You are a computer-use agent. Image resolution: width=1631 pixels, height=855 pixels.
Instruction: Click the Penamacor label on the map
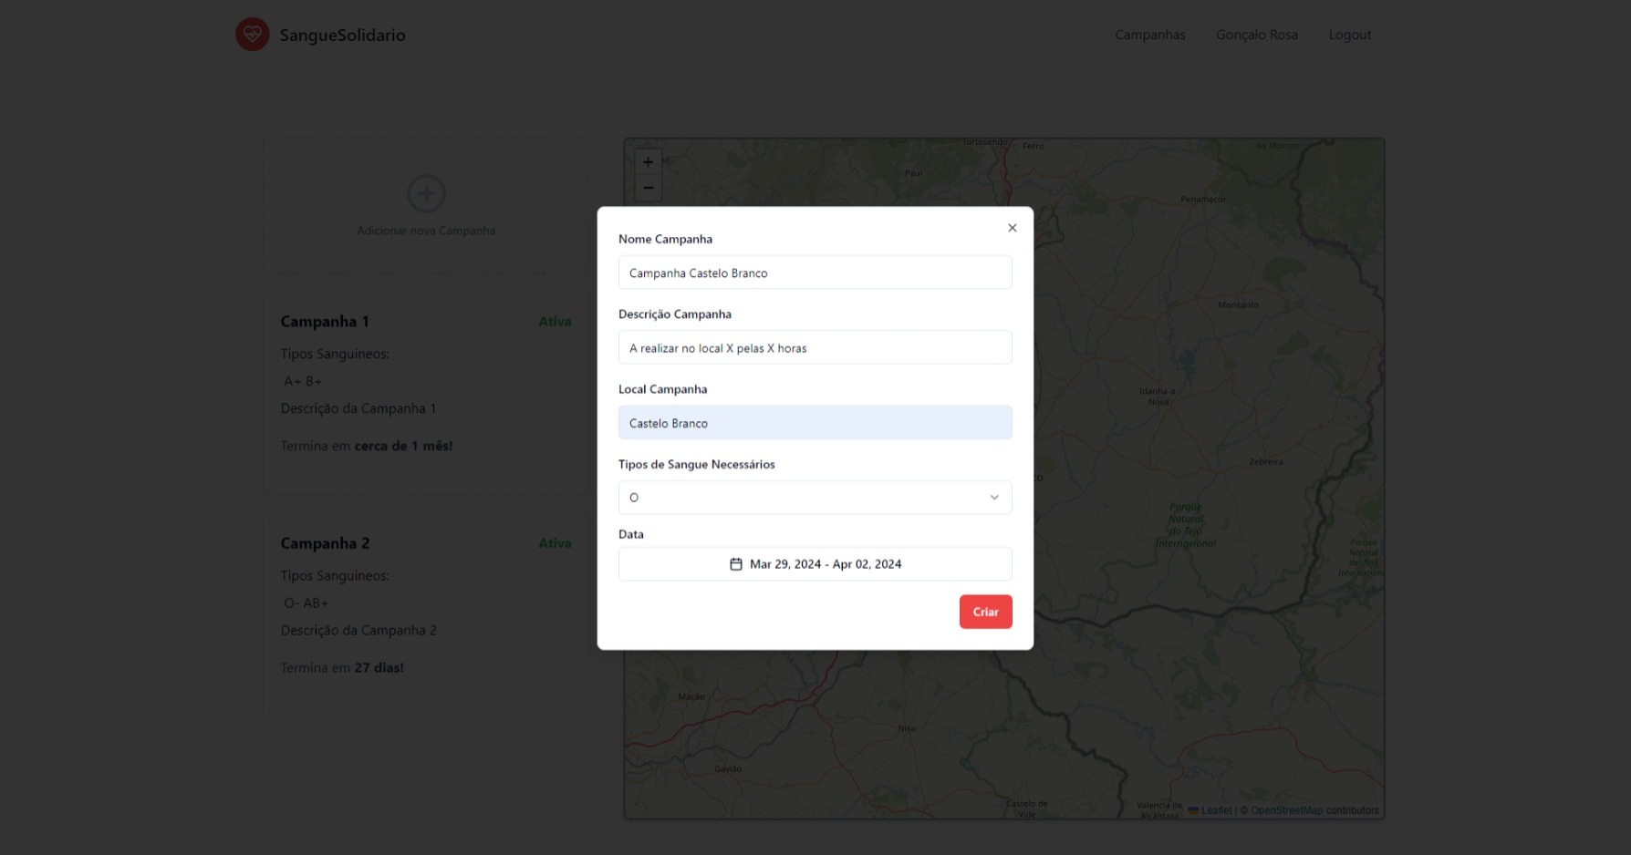(1203, 199)
